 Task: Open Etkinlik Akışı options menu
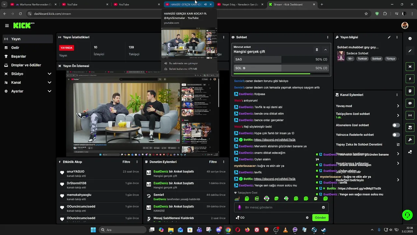(137, 162)
